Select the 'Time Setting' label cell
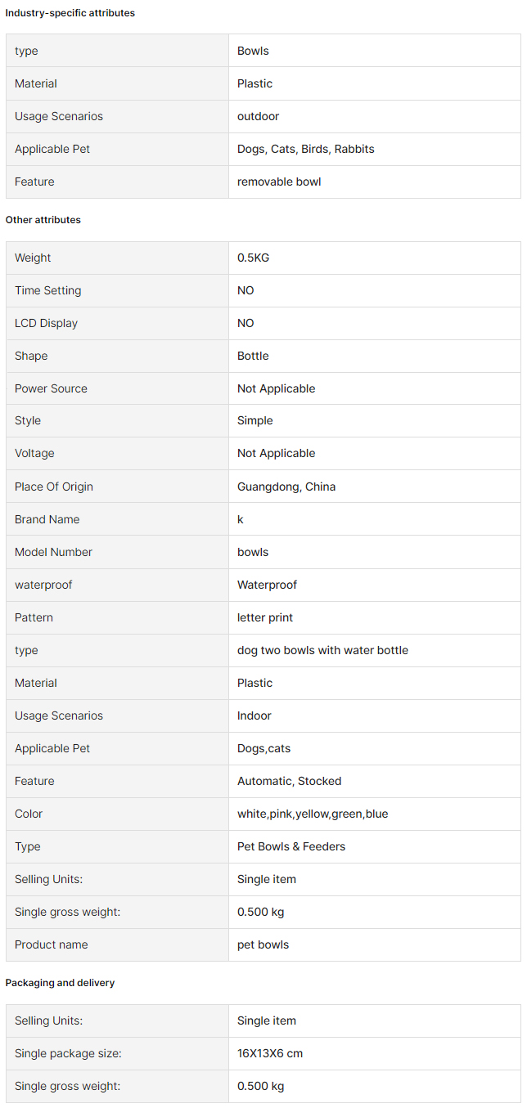Image resolution: width=527 pixels, height=1117 pixels. [x=117, y=290]
